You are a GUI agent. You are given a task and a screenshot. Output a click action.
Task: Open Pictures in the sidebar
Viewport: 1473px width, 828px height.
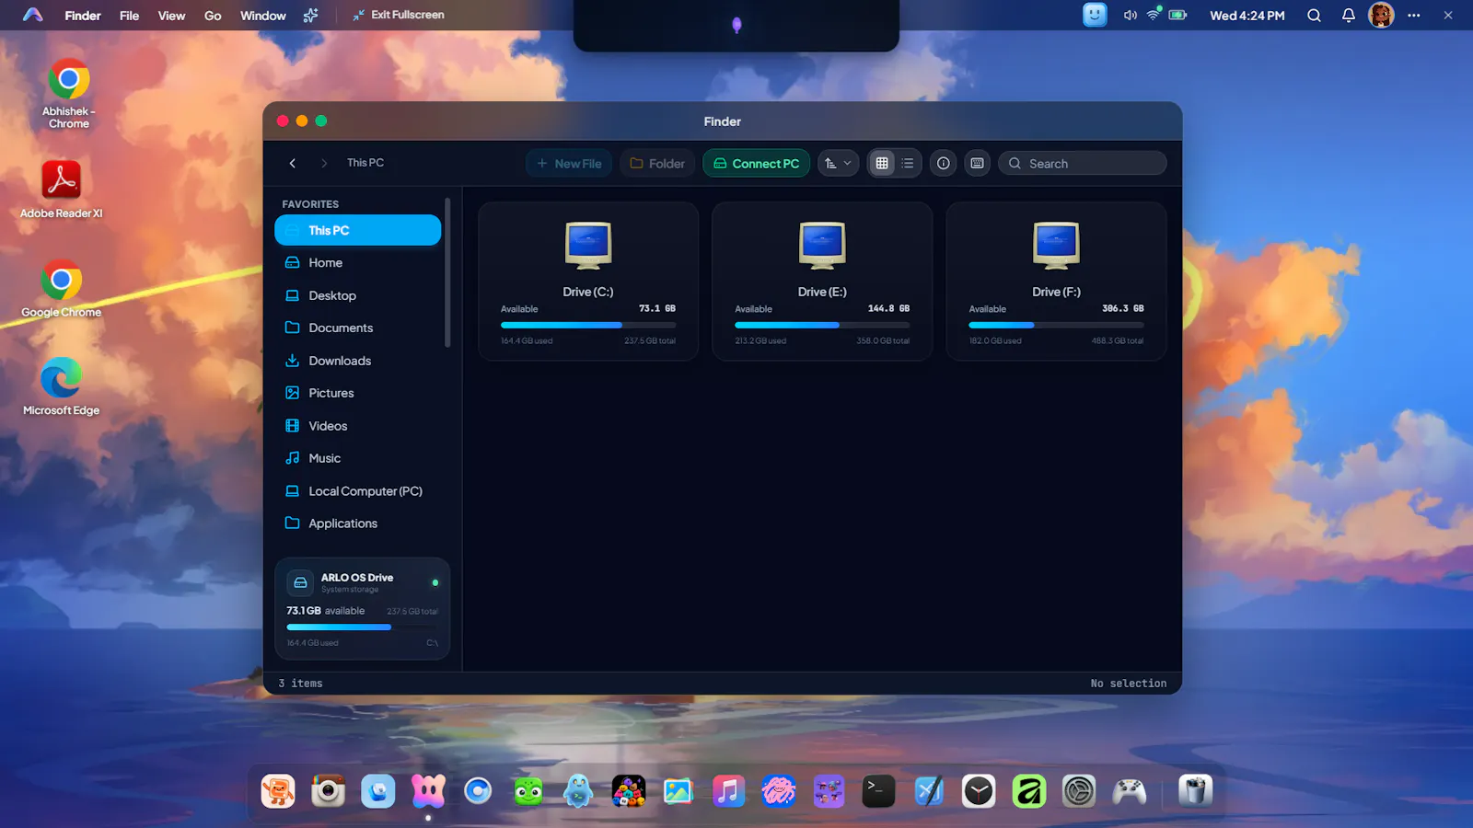coord(358,393)
